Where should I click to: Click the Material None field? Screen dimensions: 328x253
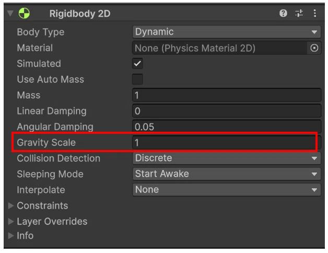[x=220, y=48]
